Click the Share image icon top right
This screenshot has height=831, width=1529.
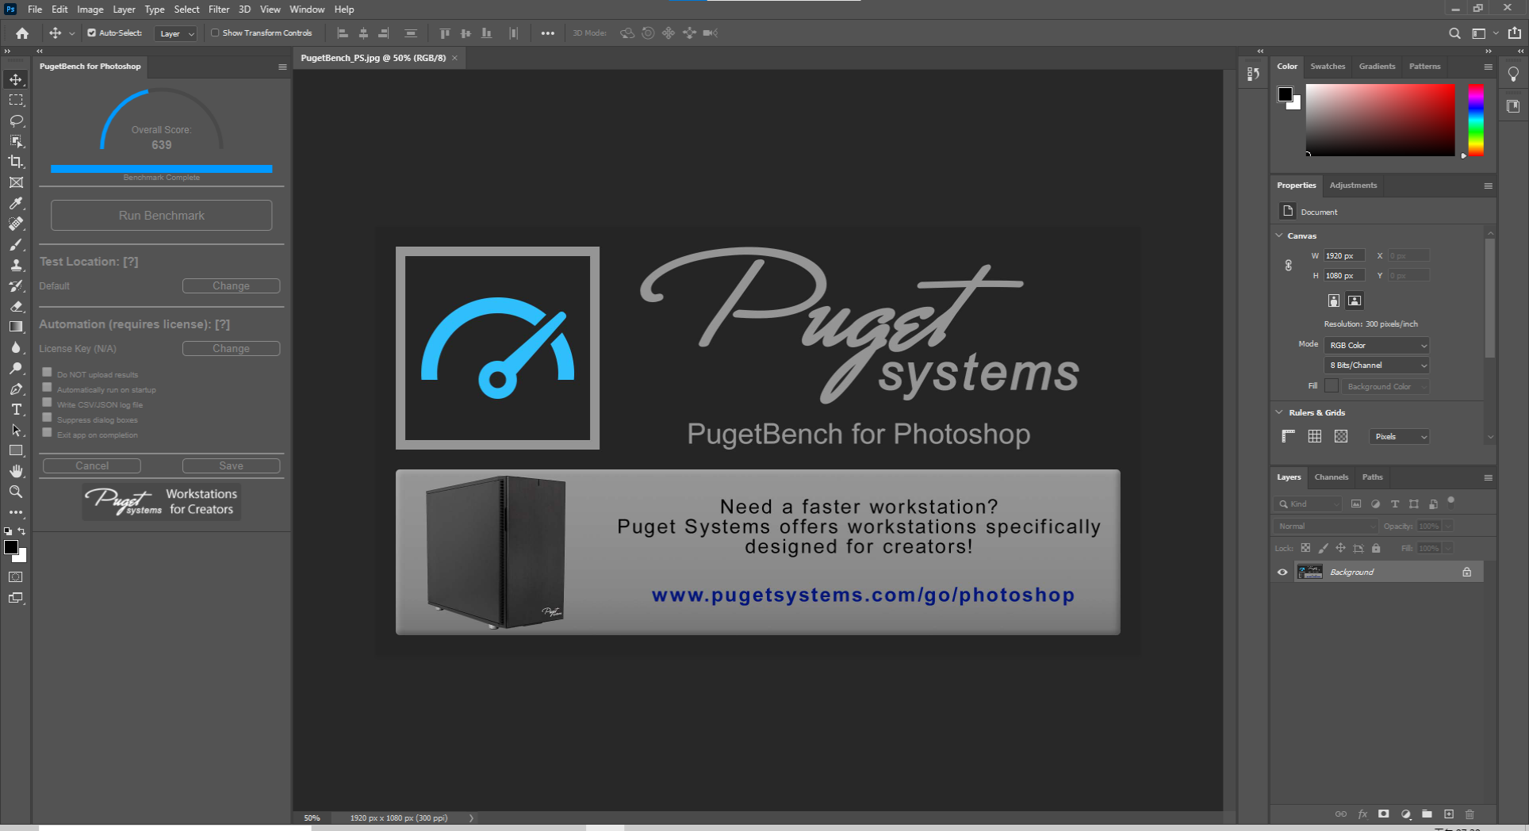pos(1515,33)
